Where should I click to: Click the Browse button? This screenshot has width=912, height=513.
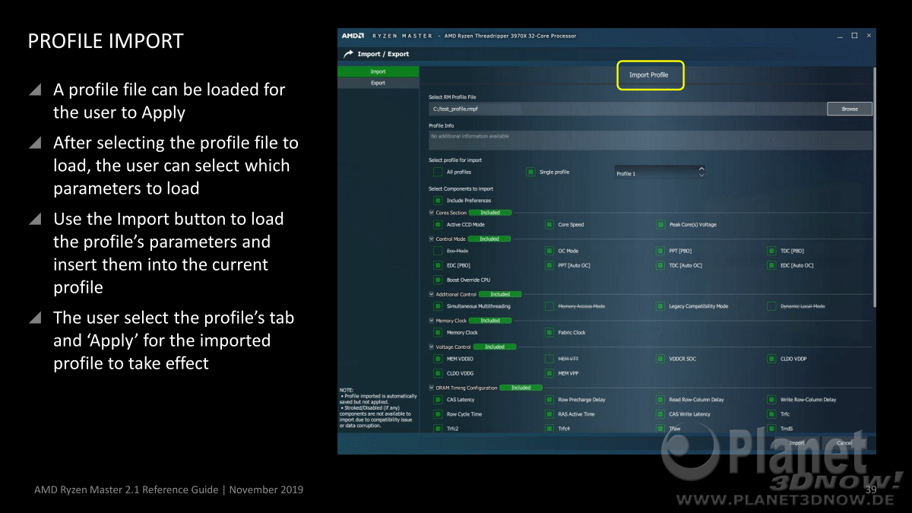point(850,109)
